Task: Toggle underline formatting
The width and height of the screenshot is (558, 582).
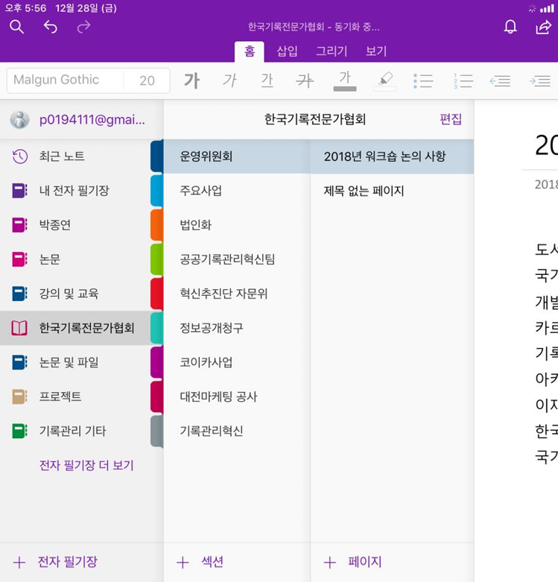Action: click(267, 80)
